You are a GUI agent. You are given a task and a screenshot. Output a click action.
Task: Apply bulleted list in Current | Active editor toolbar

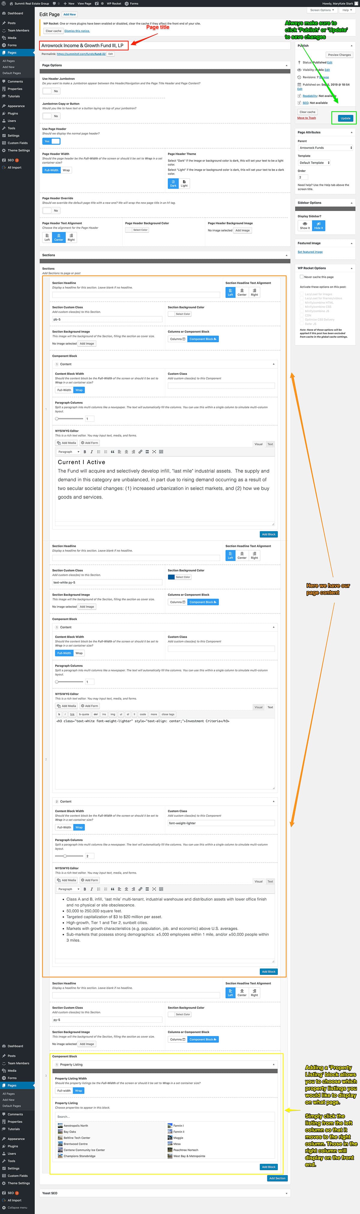98,451
